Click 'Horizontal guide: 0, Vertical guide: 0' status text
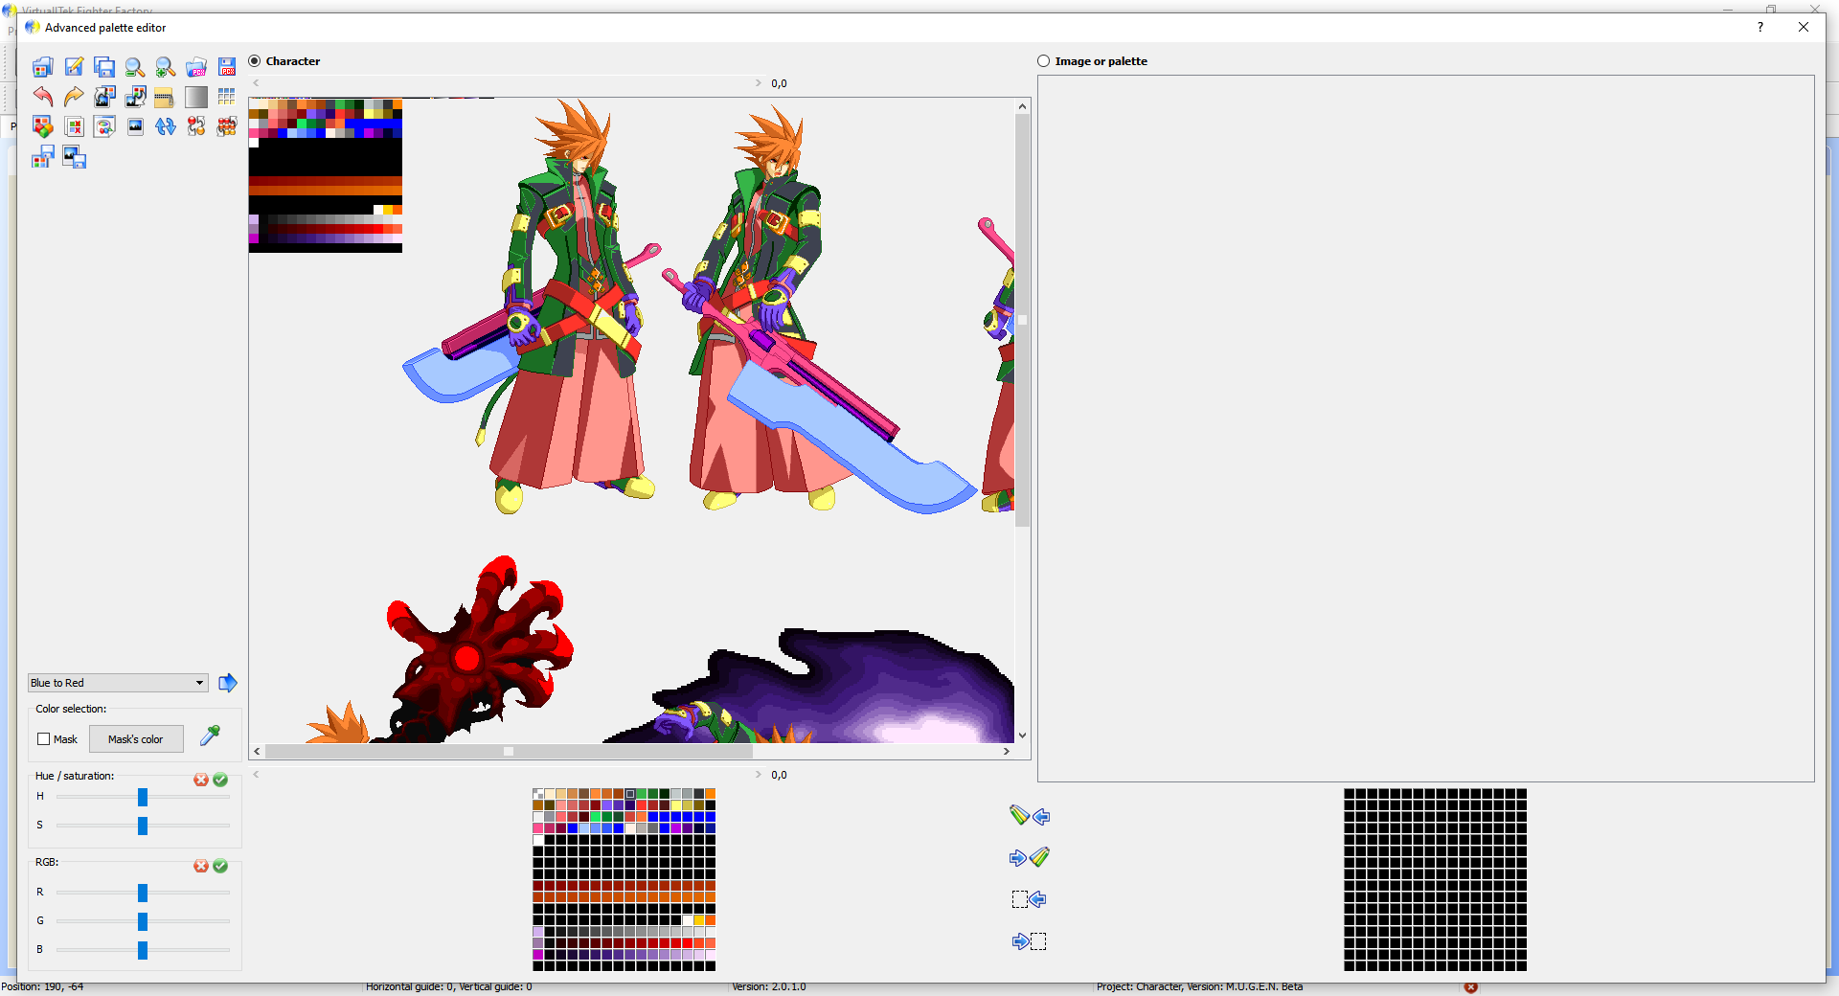Image resolution: width=1839 pixels, height=996 pixels. click(x=448, y=987)
